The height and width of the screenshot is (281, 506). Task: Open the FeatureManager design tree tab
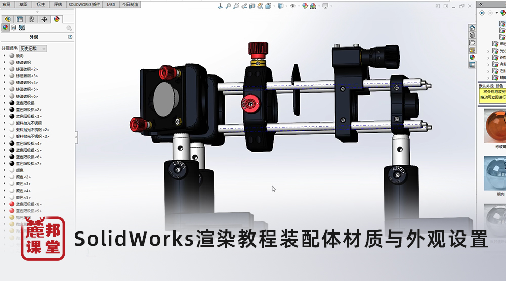8,19
